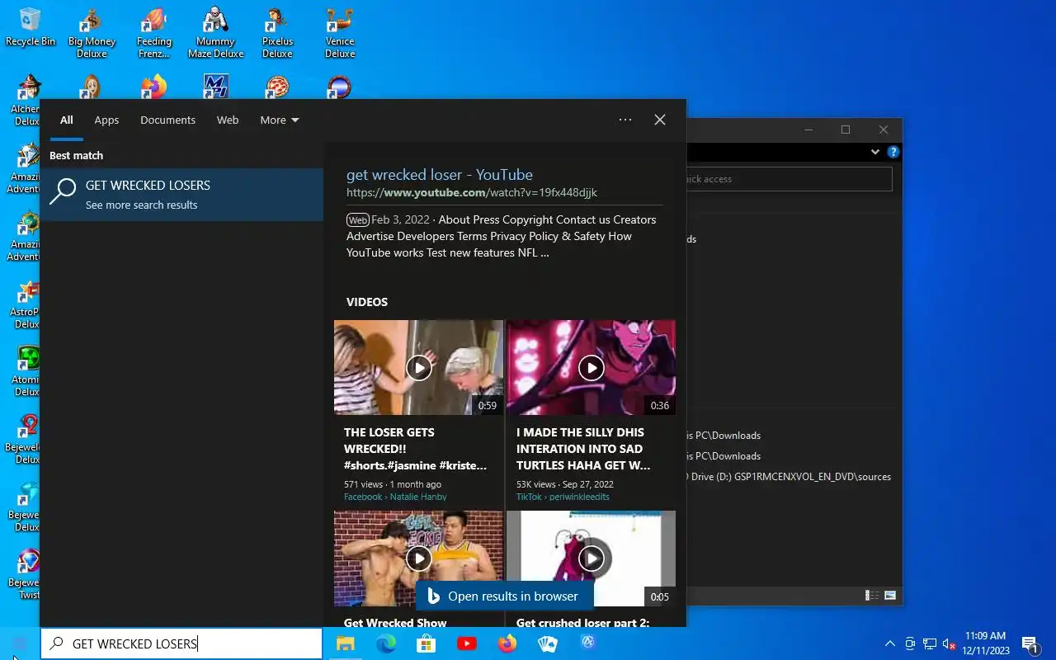
Task: Open the notification center icon
Action: point(1030,643)
